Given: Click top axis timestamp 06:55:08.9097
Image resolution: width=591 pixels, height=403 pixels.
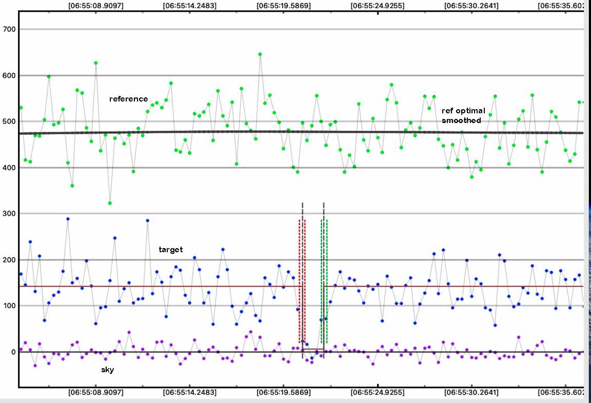Looking at the screenshot, I should [x=95, y=6].
